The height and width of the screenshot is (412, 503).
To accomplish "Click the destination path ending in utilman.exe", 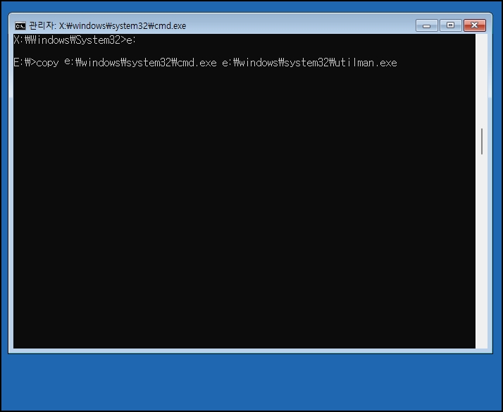I will pyautogui.click(x=309, y=63).
